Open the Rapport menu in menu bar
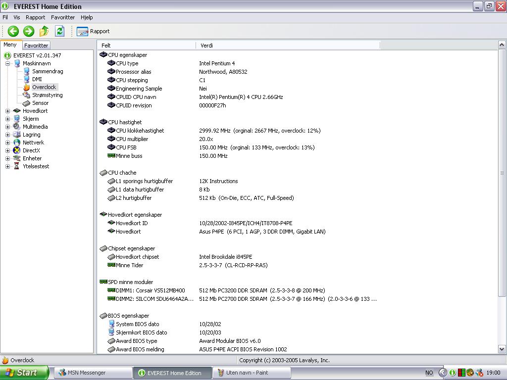 coord(35,17)
